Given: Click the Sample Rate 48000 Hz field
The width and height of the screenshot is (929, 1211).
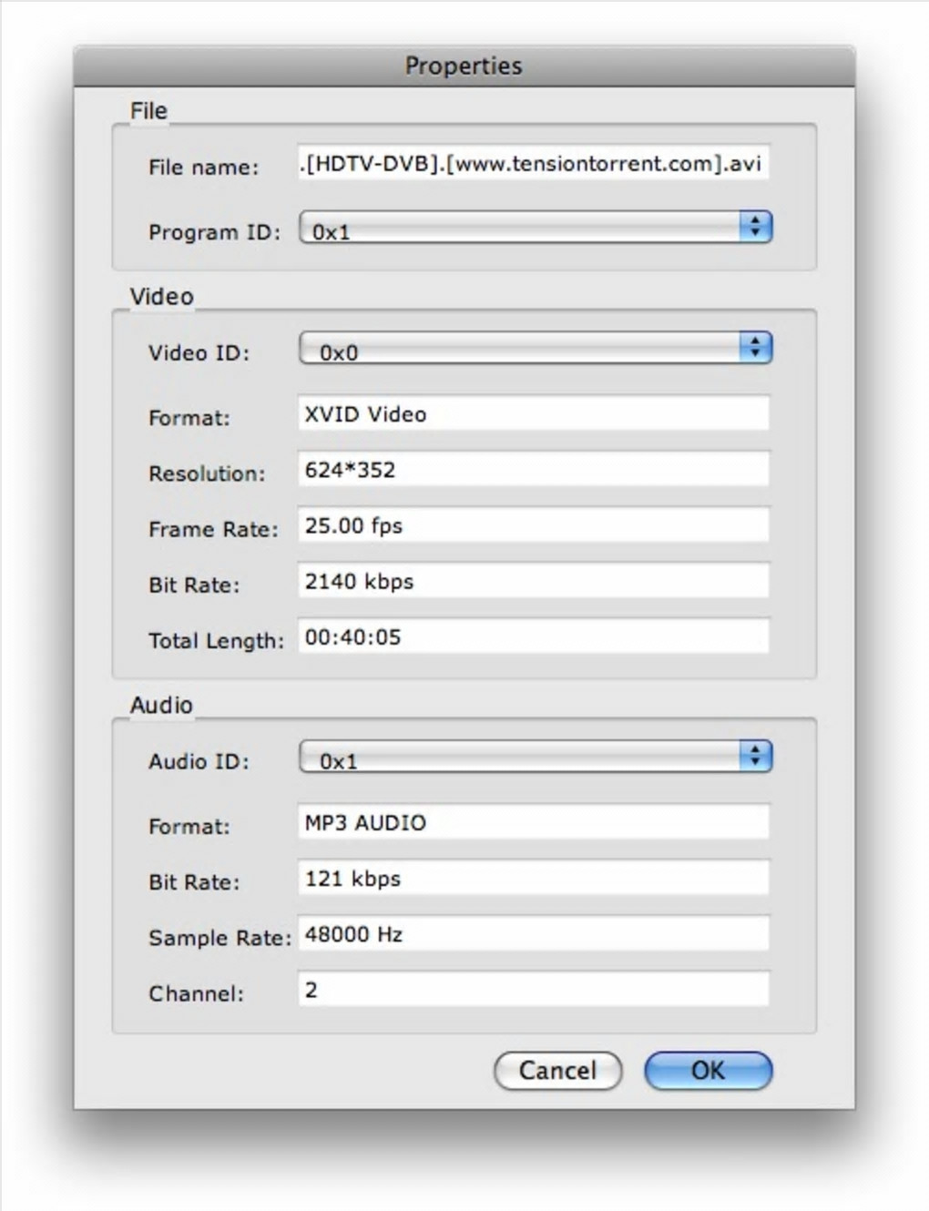Looking at the screenshot, I should coord(533,934).
